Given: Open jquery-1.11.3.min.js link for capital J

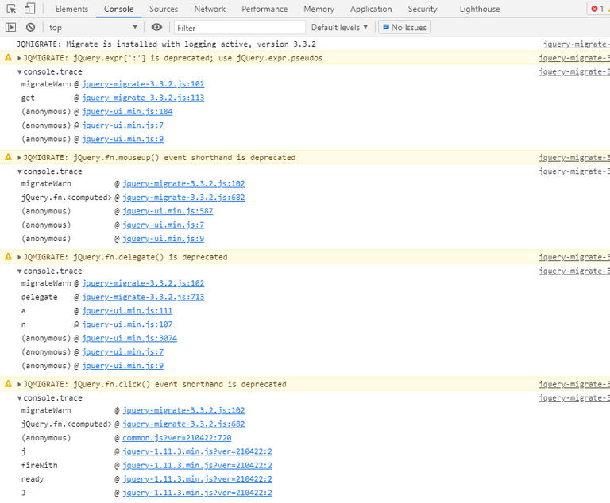Looking at the screenshot, I should pyautogui.click(x=197, y=493).
